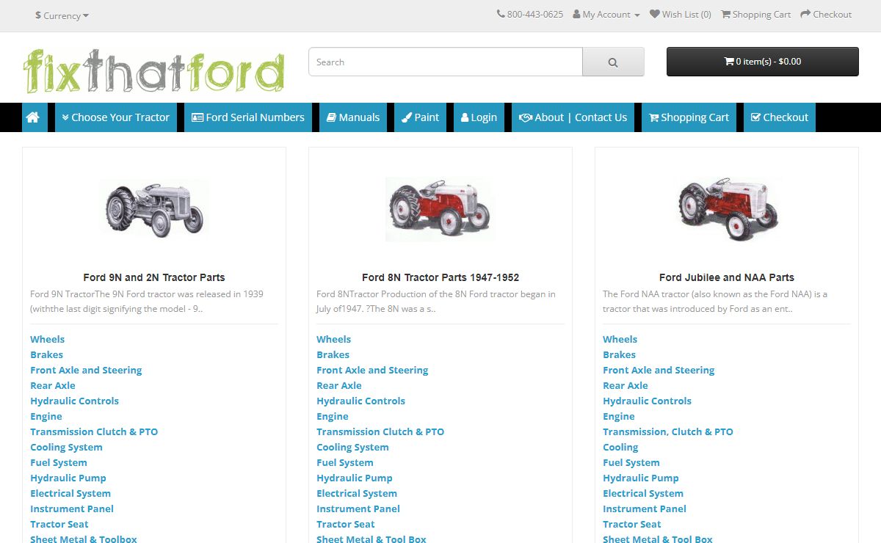The width and height of the screenshot is (881, 543).
Task: Open Fuel System under Ford 8N
Action: pos(345,462)
